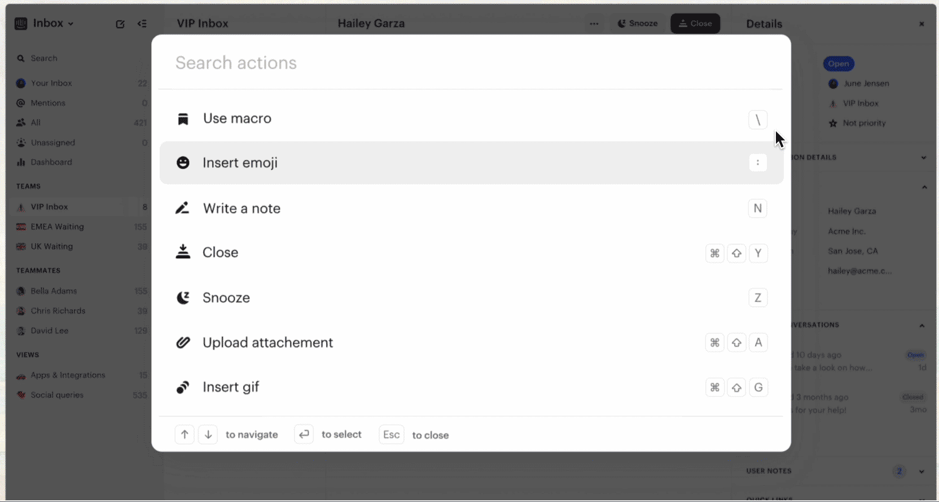
Task: Collapse the Conversations section chevron
Action: click(x=922, y=325)
